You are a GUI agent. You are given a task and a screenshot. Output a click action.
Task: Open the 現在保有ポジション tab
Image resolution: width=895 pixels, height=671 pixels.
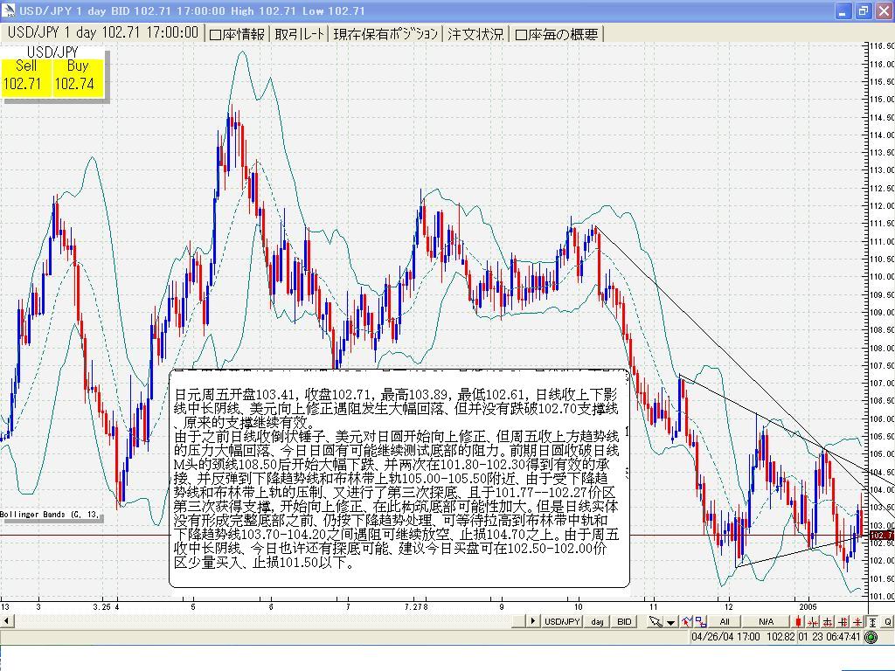385,34
